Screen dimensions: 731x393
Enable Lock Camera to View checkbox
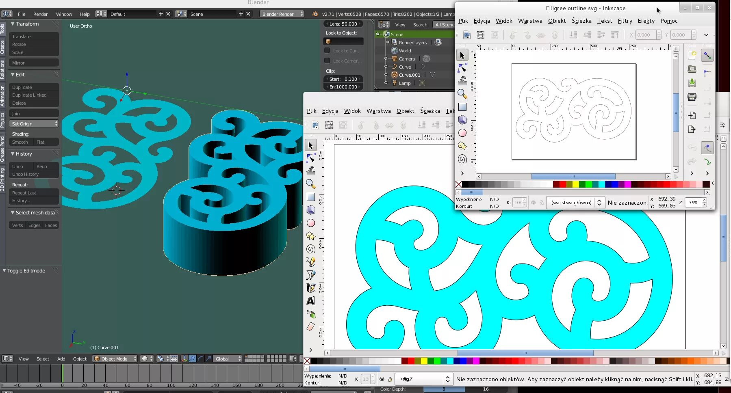coord(327,61)
